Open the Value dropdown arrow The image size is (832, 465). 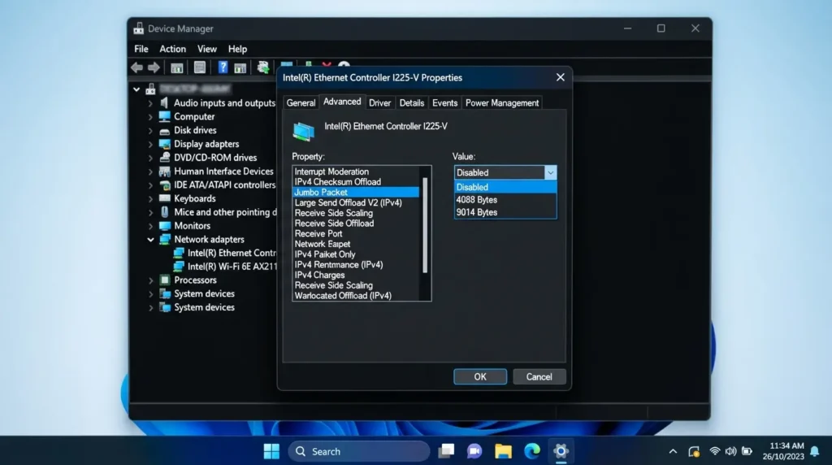(x=550, y=172)
